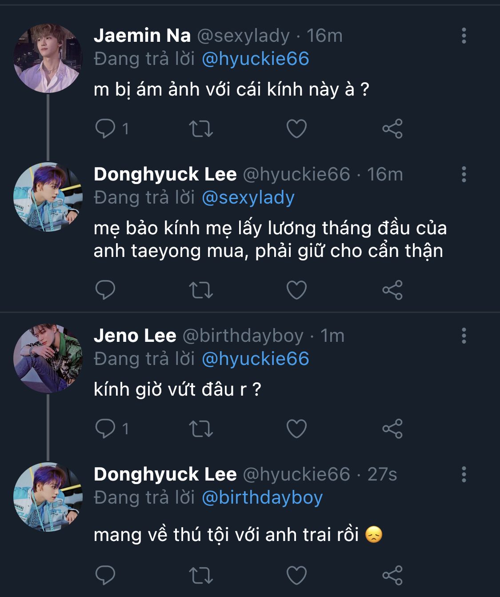Share Donghyuck's reply to @birthdayboy

click(x=392, y=575)
